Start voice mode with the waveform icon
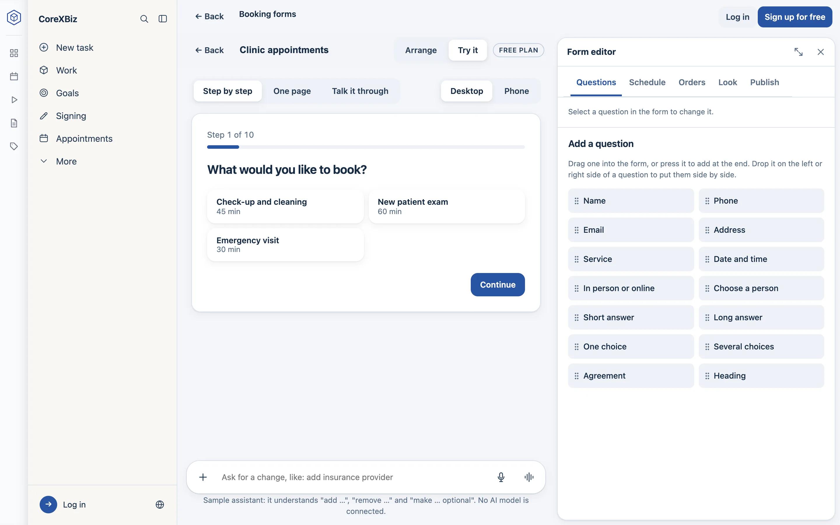This screenshot has width=840, height=525. point(529,477)
